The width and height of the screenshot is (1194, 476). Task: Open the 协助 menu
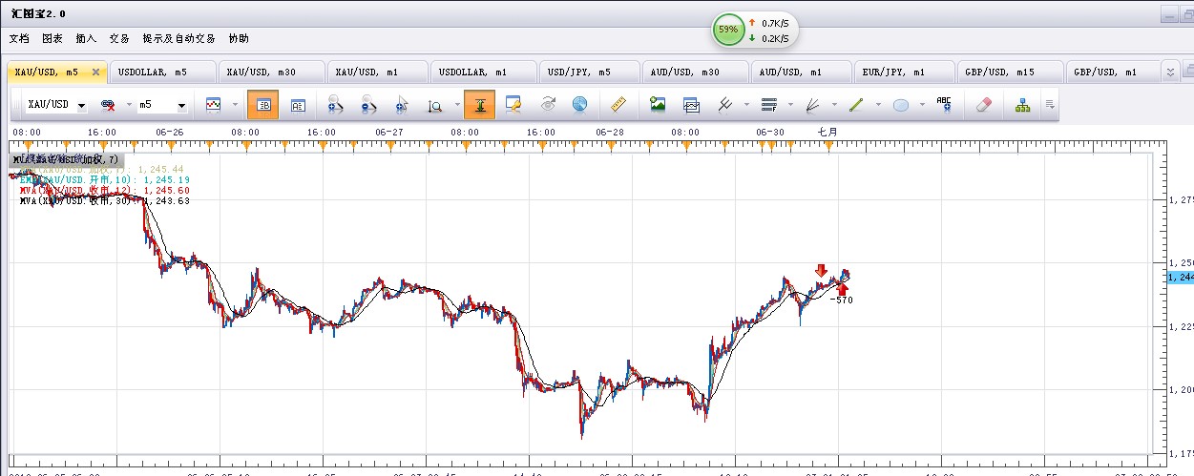(x=239, y=38)
